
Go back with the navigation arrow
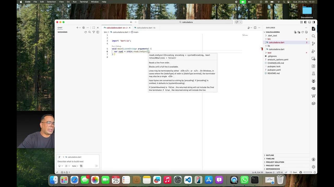[x=131, y=22]
